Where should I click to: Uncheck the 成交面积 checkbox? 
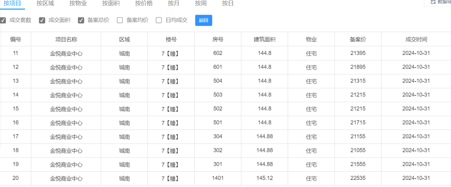pyautogui.click(x=42, y=20)
